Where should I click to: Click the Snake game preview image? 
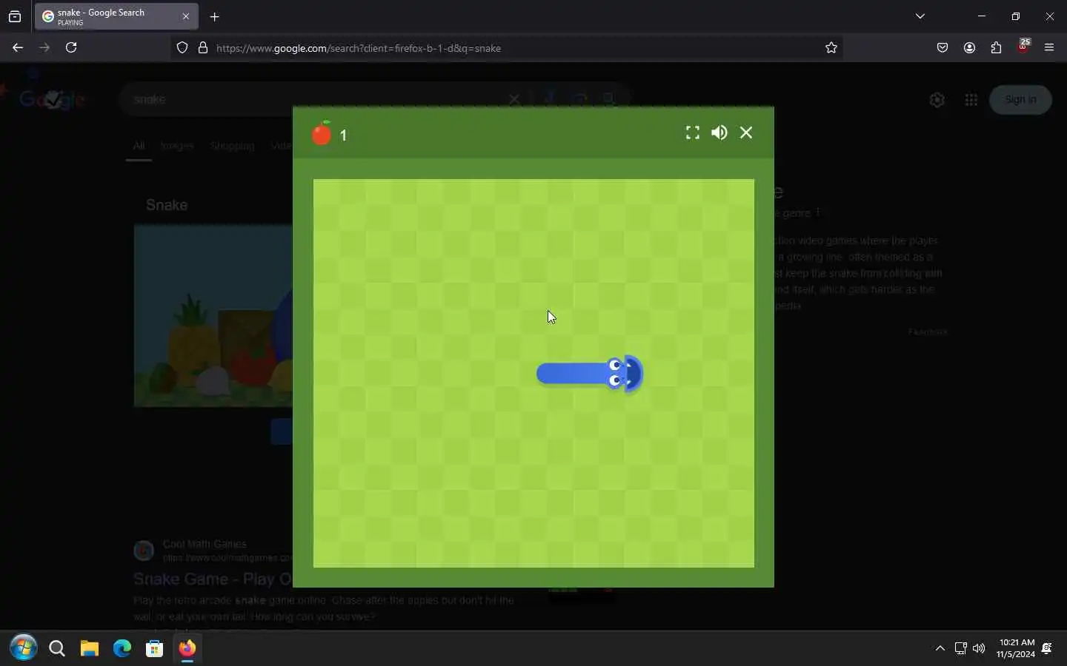pyautogui.click(x=213, y=317)
